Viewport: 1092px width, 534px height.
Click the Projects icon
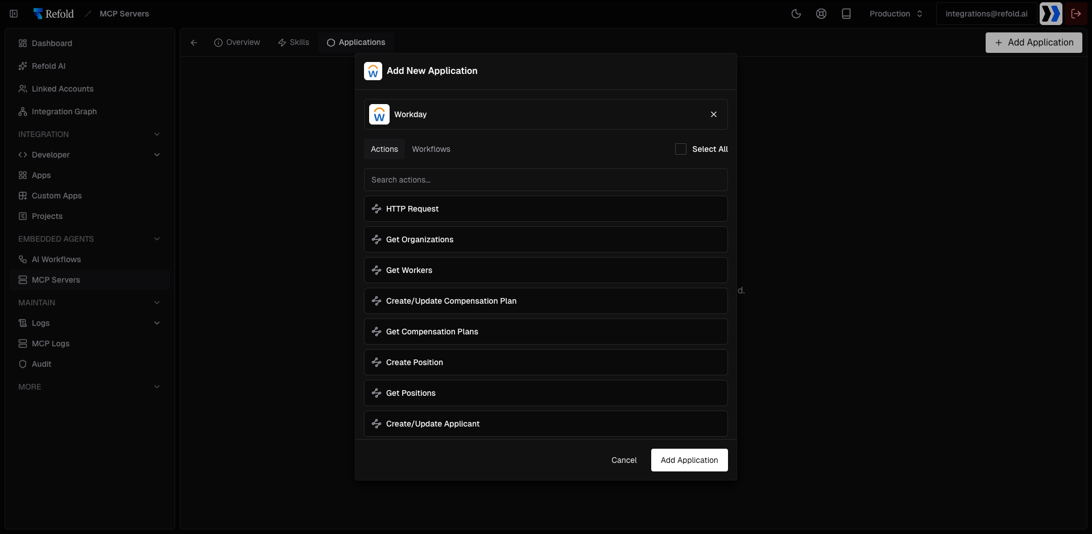23,216
